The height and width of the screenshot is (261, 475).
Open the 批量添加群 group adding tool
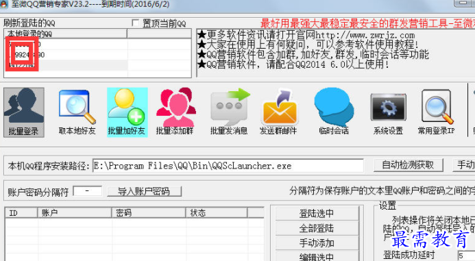(175, 112)
